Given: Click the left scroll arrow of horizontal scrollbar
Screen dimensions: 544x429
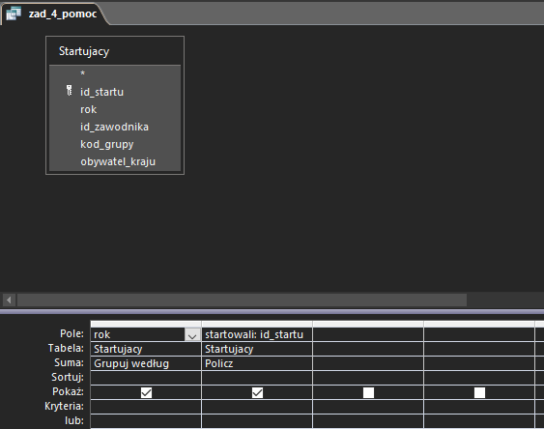Looking at the screenshot, I should [x=9, y=300].
